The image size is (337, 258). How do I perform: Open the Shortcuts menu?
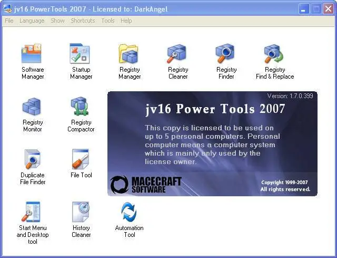click(x=83, y=21)
